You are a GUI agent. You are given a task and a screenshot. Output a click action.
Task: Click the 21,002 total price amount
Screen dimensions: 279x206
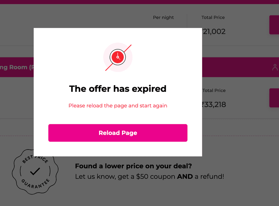pos(214,31)
